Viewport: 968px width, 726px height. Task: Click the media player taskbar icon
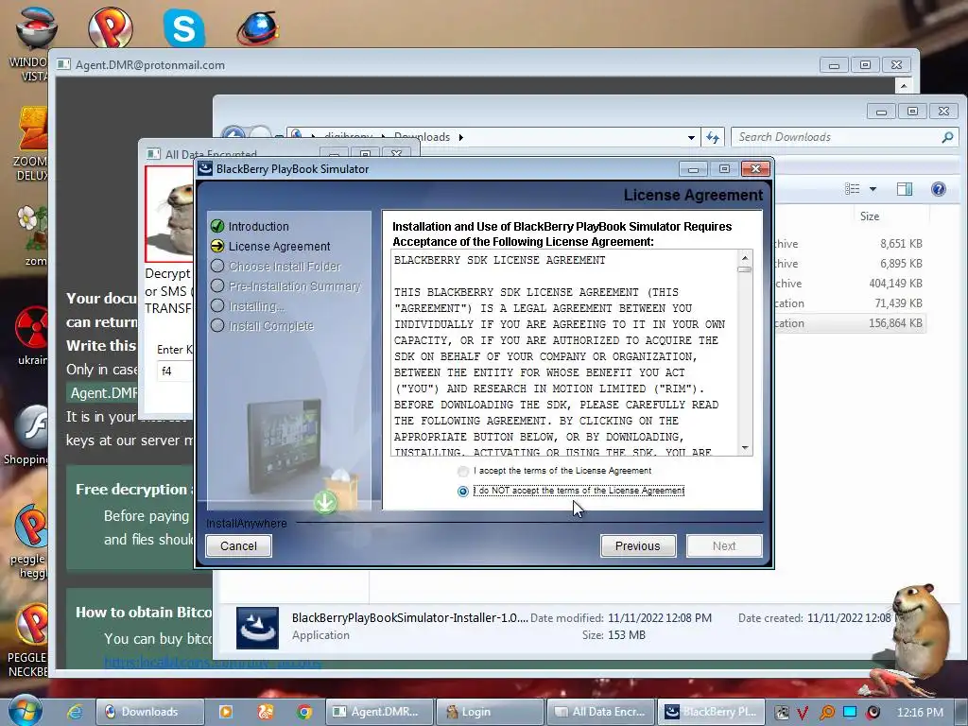coord(226,712)
